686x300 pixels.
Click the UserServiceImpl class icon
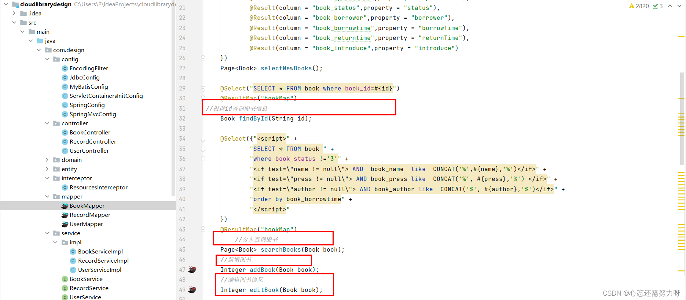pyautogui.click(x=73, y=270)
